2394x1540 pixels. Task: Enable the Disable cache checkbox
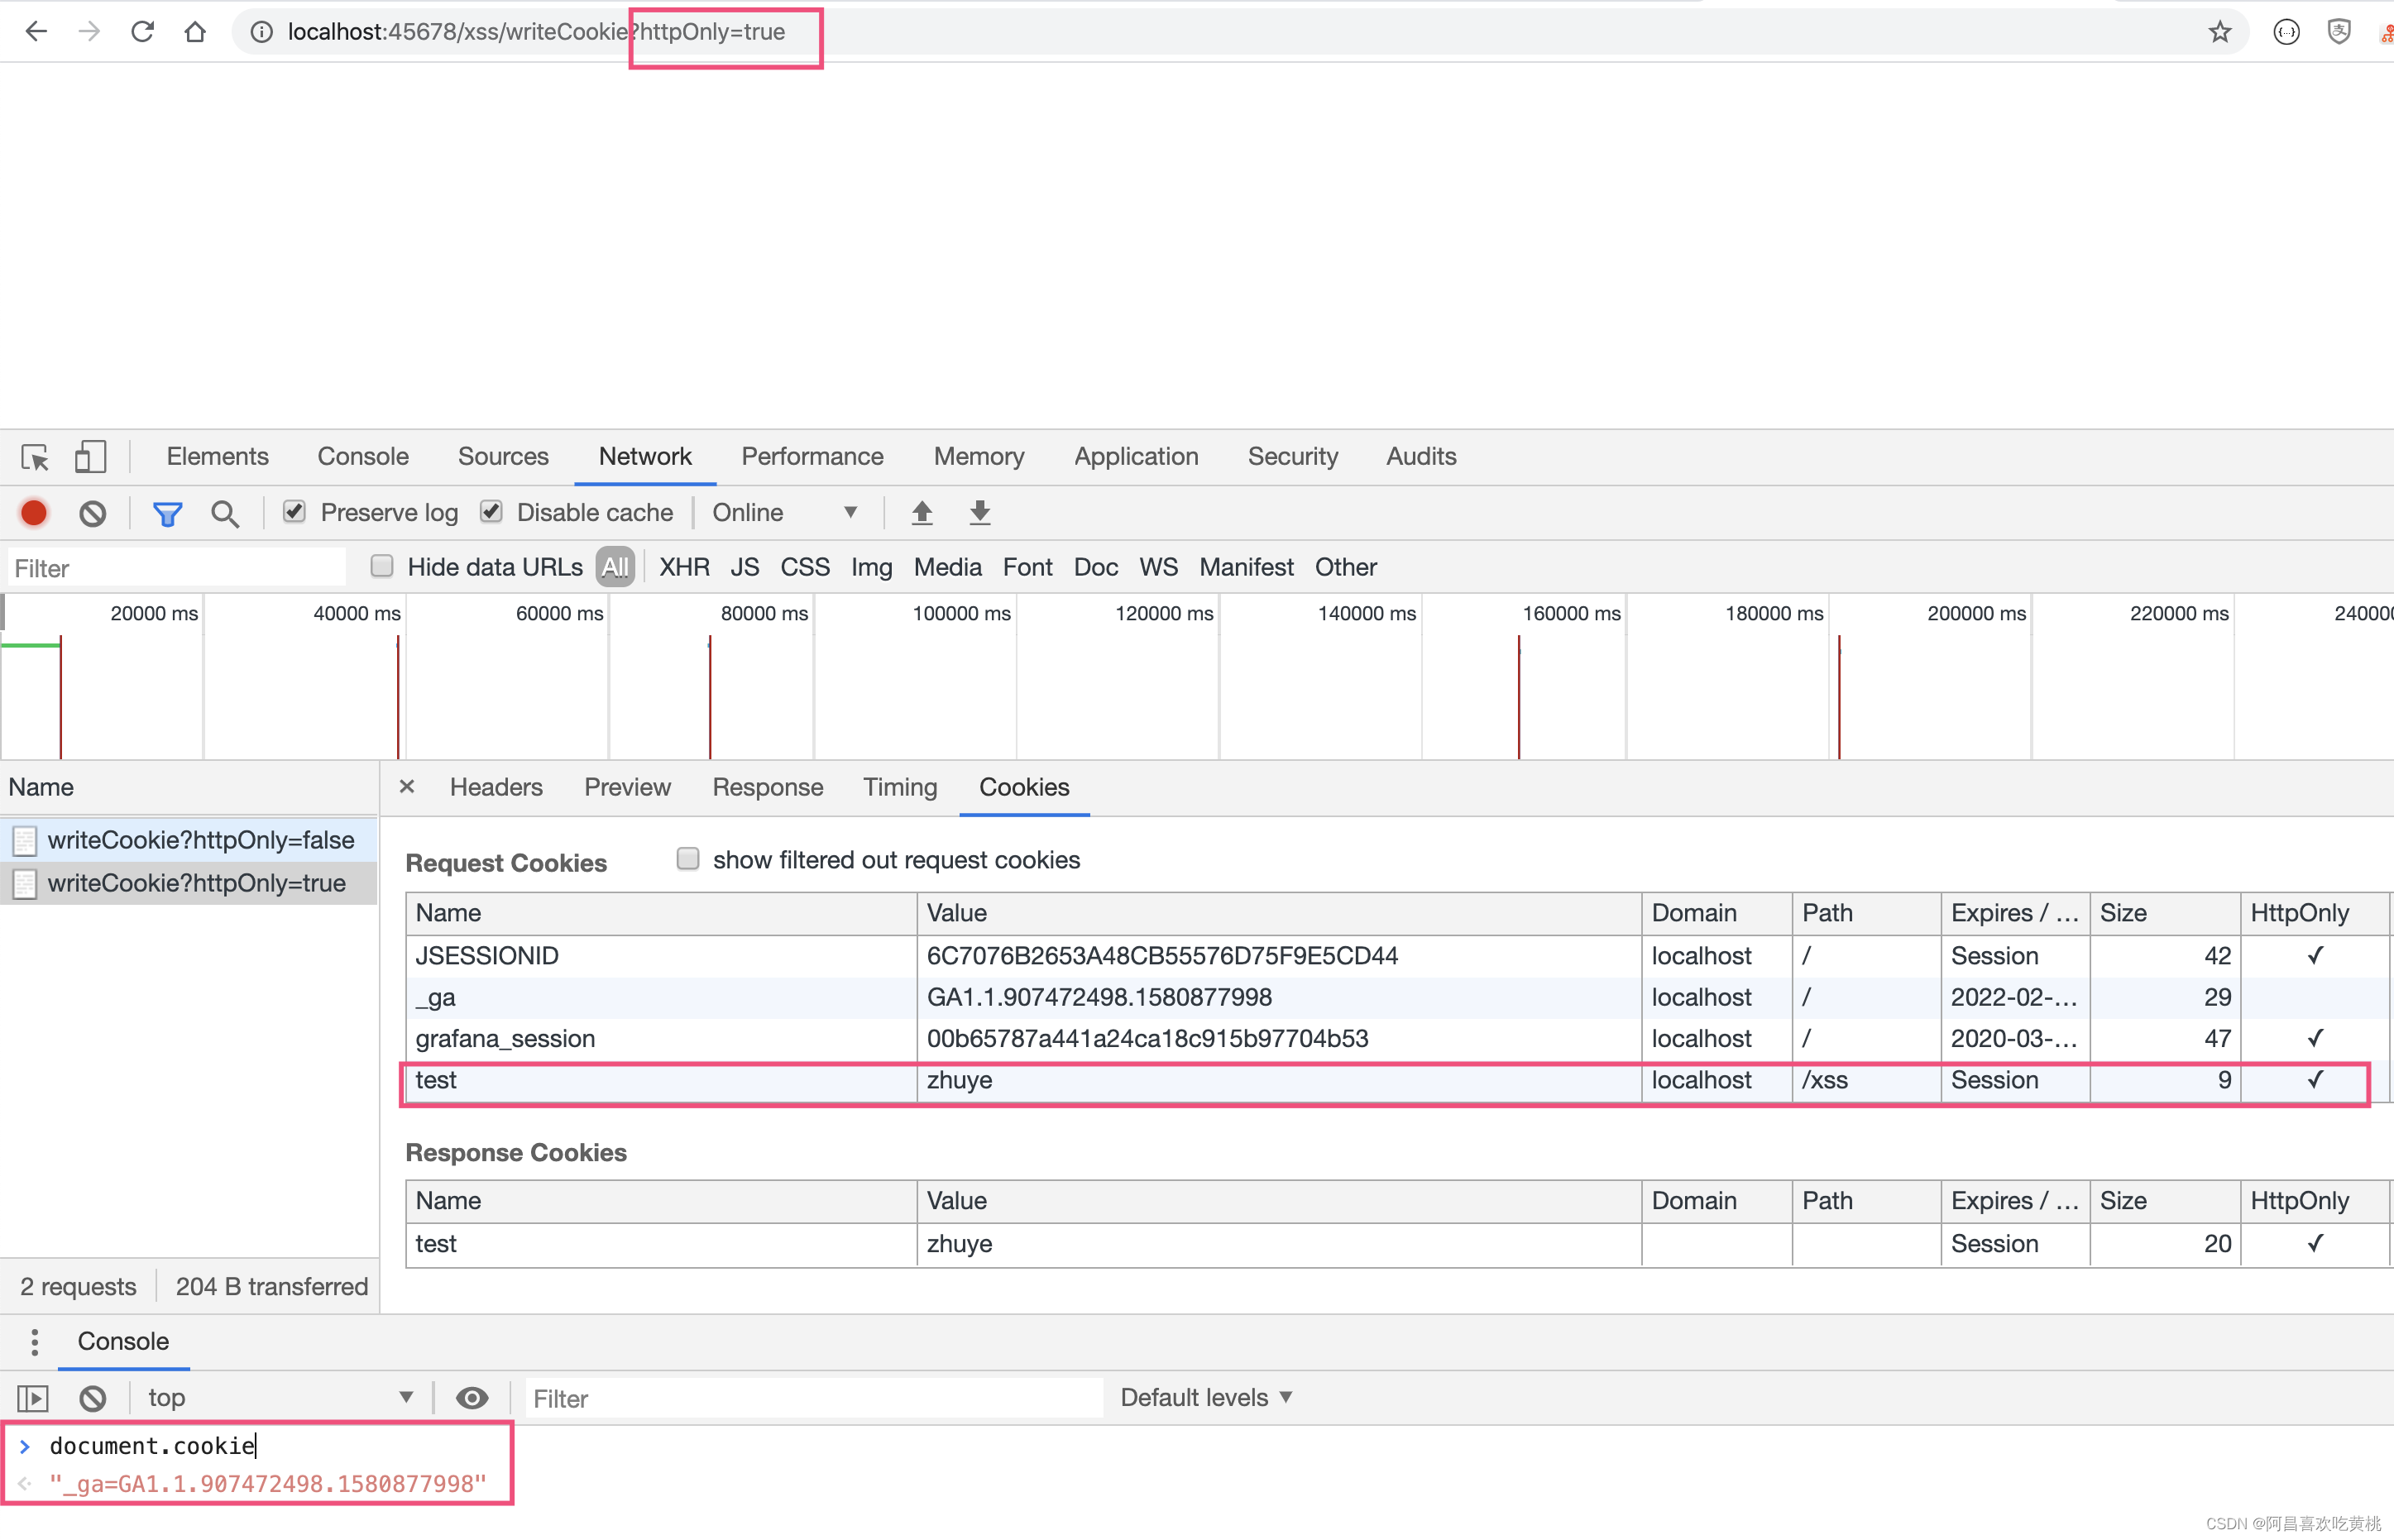tap(494, 511)
